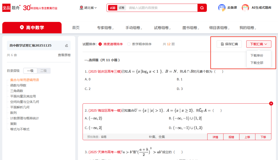
Task: Click 报错 for question 2
Action: [x=231, y=137]
